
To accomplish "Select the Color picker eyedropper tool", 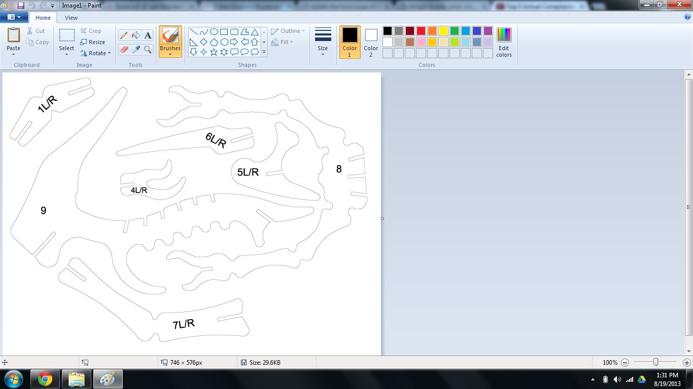I will pyautogui.click(x=135, y=49).
